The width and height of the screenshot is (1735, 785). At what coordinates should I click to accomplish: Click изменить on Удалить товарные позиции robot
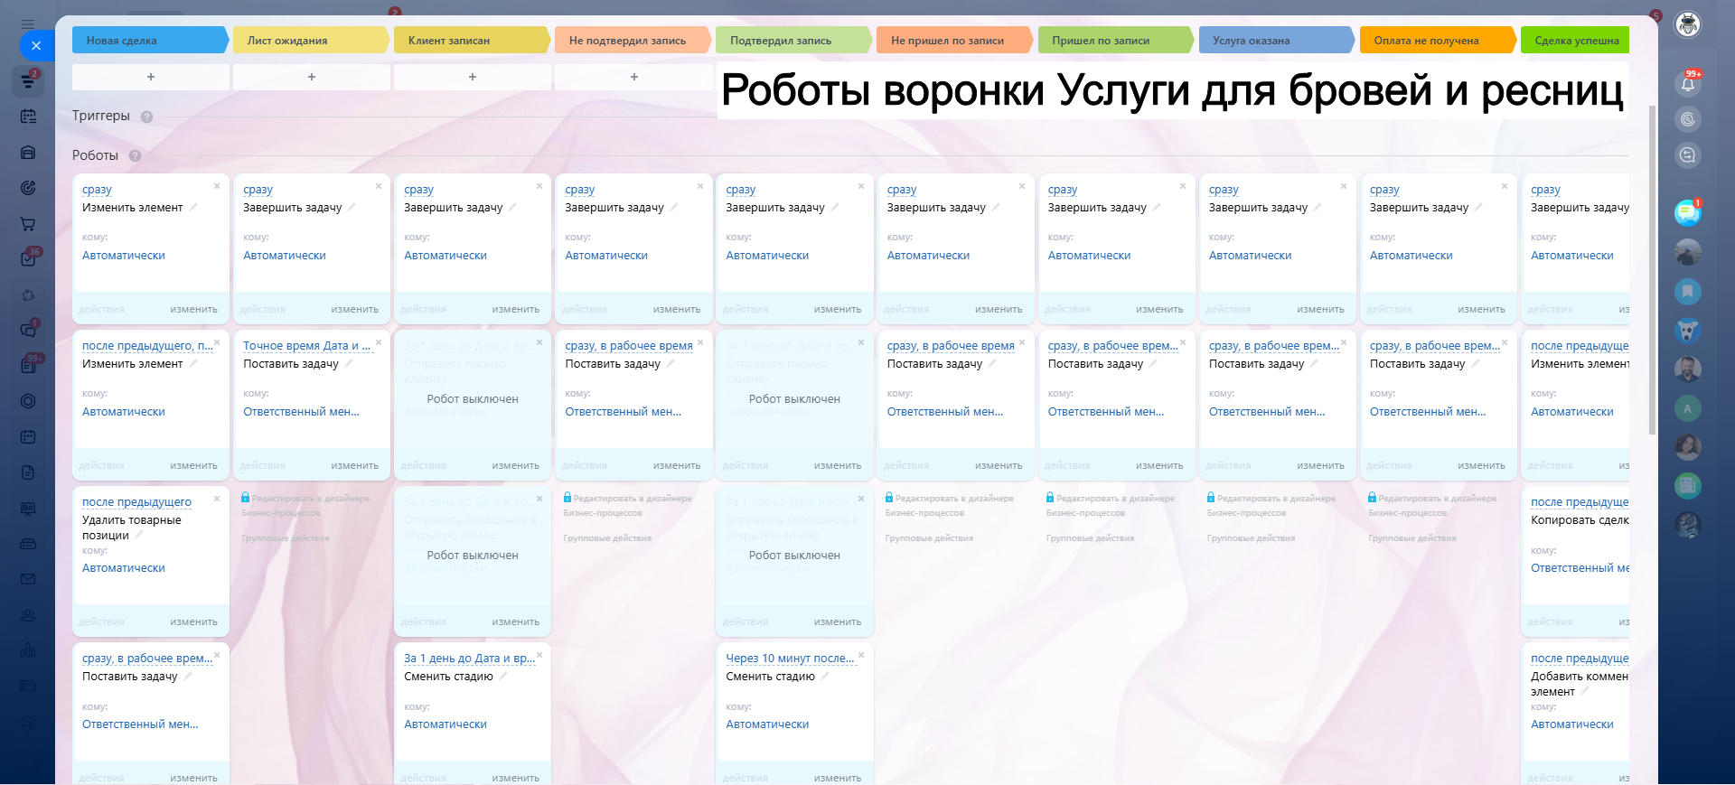[x=193, y=621]
